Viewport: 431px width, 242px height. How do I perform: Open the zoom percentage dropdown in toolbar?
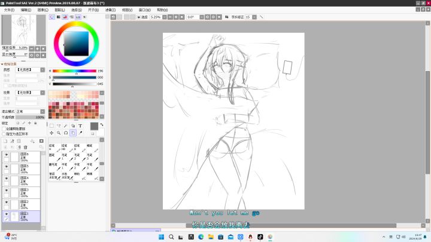click(x=165, y=17)
